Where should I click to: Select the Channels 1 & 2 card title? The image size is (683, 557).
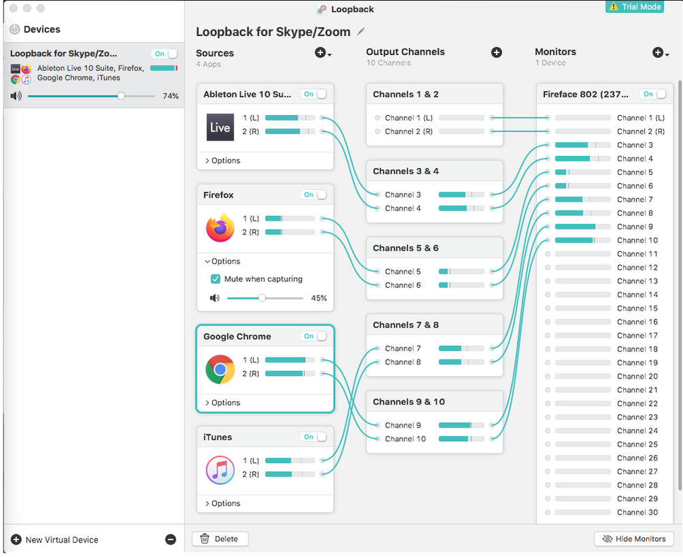pos(406,94)
